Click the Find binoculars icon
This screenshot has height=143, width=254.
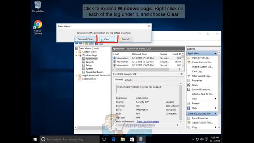coord(189,85)
